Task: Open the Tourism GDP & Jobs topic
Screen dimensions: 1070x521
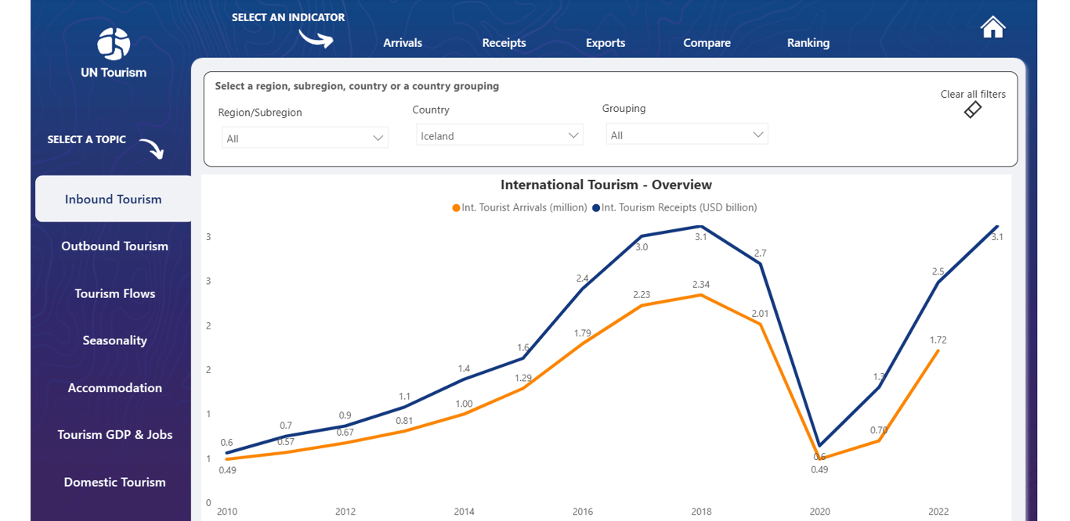Action: (115, 434)
